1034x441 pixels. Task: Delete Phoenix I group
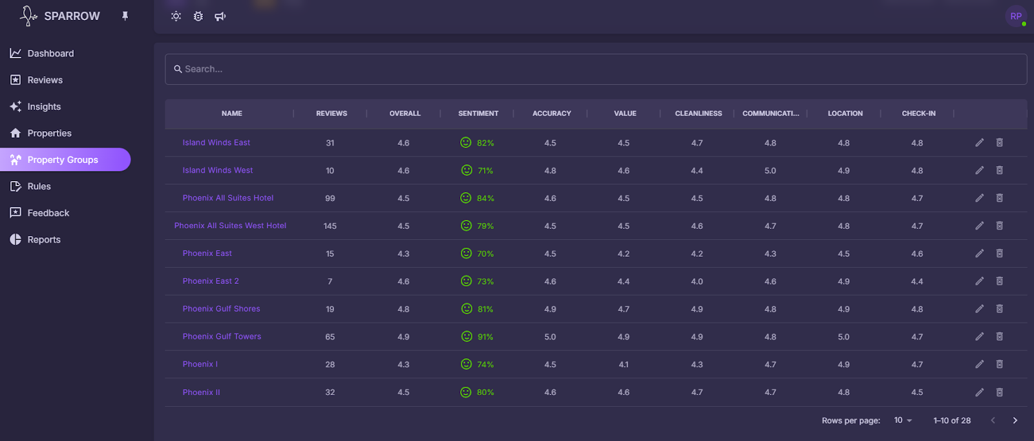[x=1000, y=364]
